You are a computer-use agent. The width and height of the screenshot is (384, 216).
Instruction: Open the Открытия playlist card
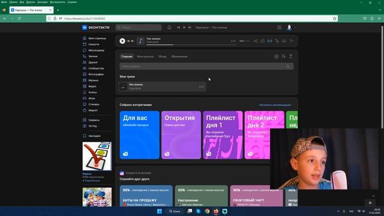tap(181, 135)
